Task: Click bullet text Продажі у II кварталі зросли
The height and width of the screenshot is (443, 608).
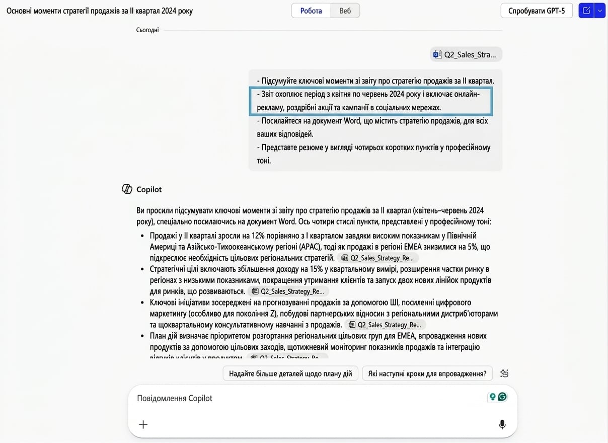Action: coord(320,247)
